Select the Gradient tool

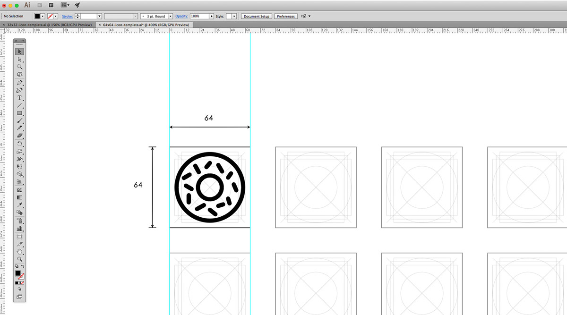pos(19,197)
